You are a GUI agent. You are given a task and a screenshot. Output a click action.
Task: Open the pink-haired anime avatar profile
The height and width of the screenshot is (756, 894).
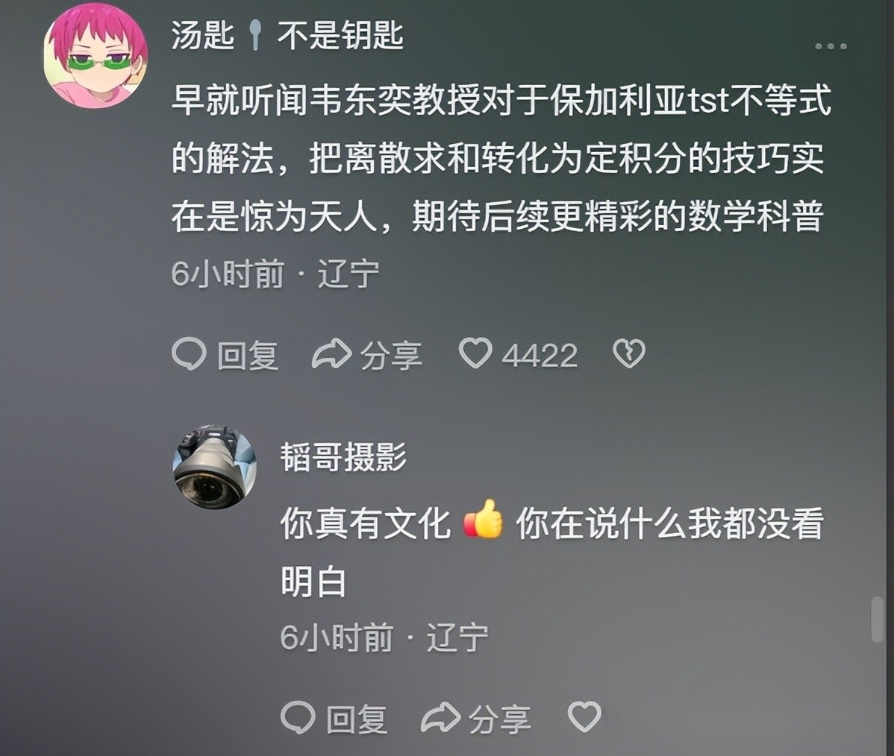pyautogui.click(x=96, y=57)
